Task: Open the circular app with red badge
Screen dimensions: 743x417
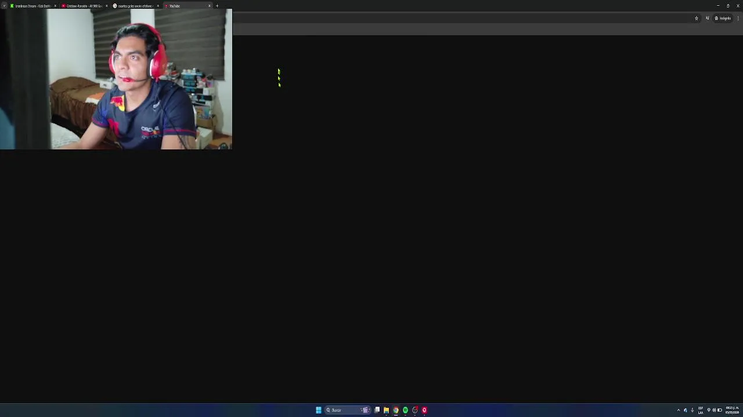Action: tap(415, 410)
